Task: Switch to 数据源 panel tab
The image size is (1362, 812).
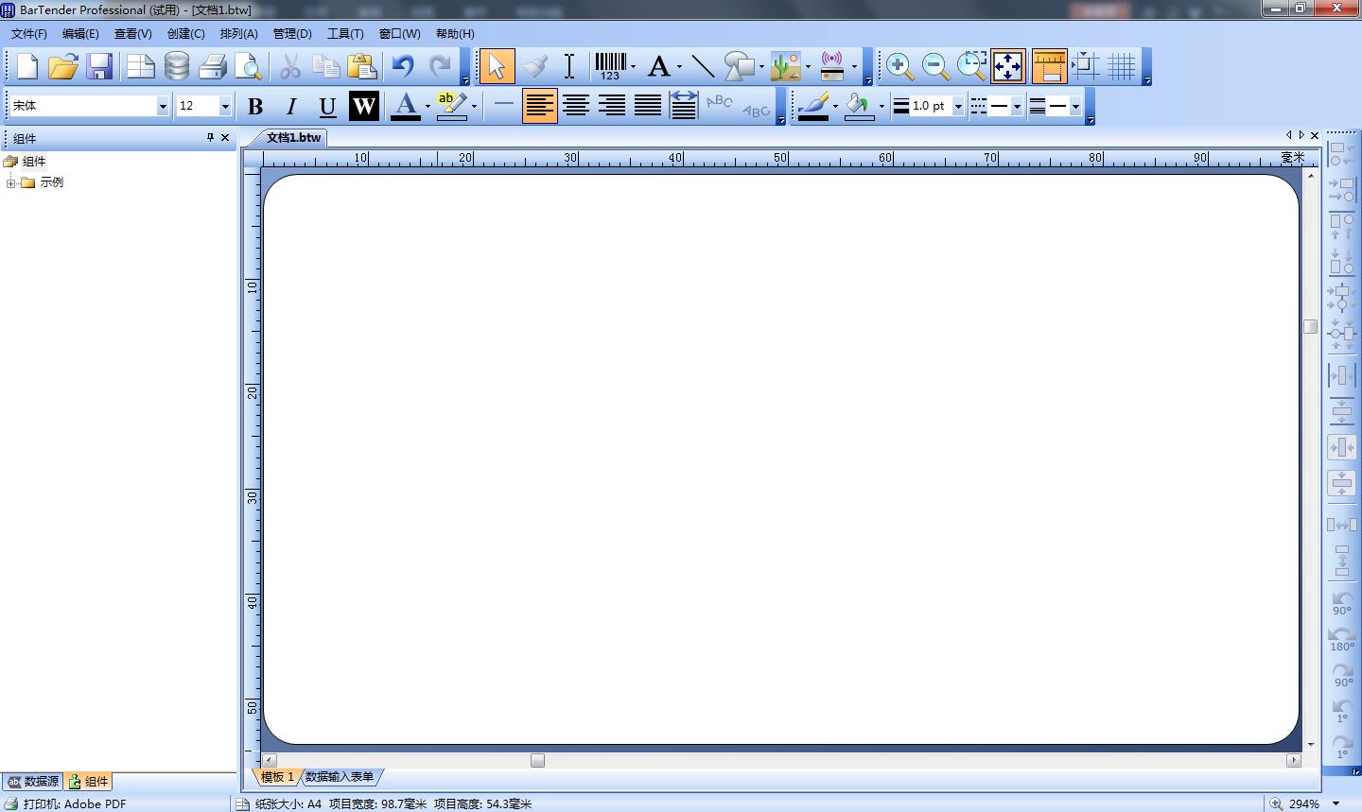Action: coord(33,782)
